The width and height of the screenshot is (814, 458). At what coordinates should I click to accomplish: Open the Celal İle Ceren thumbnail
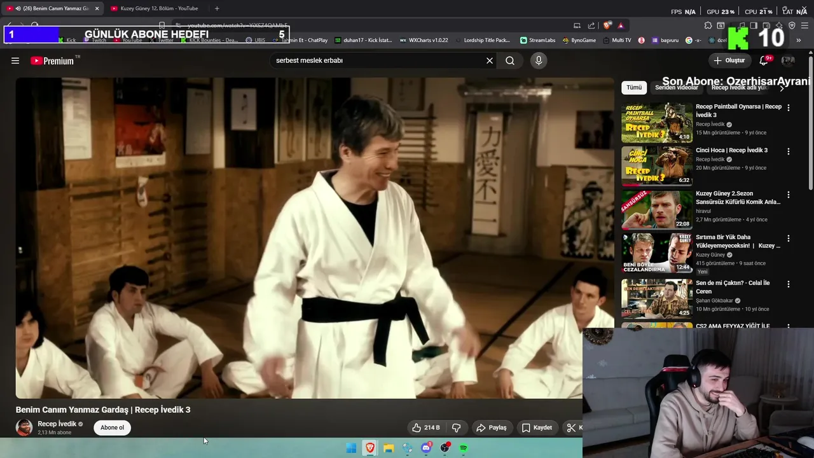click(657, 298)
